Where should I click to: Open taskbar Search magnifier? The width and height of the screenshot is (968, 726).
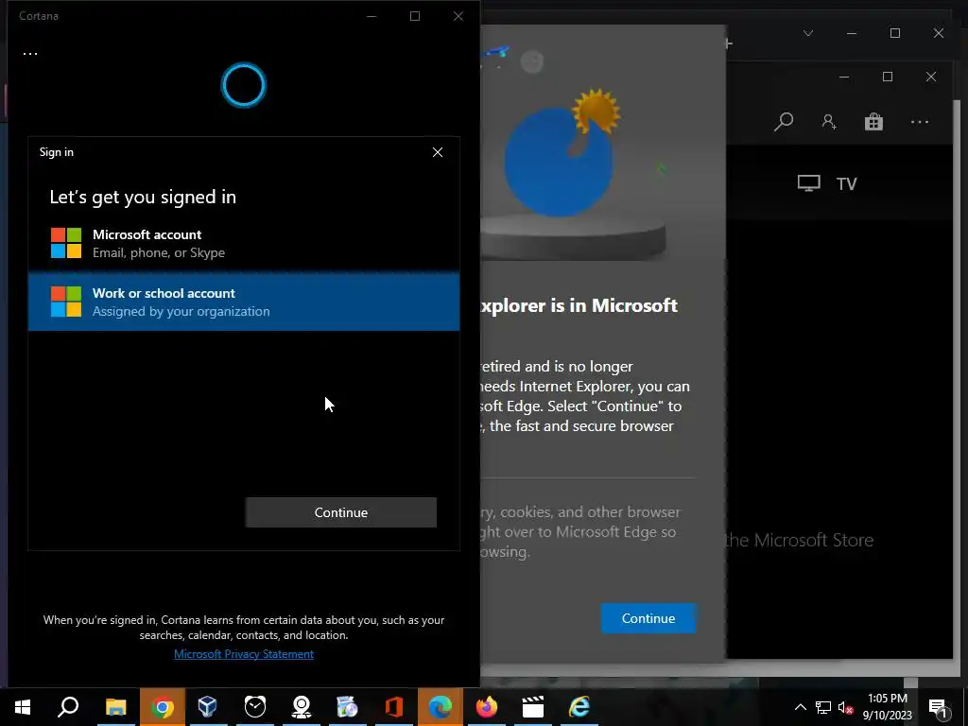(x=68, y=707)
